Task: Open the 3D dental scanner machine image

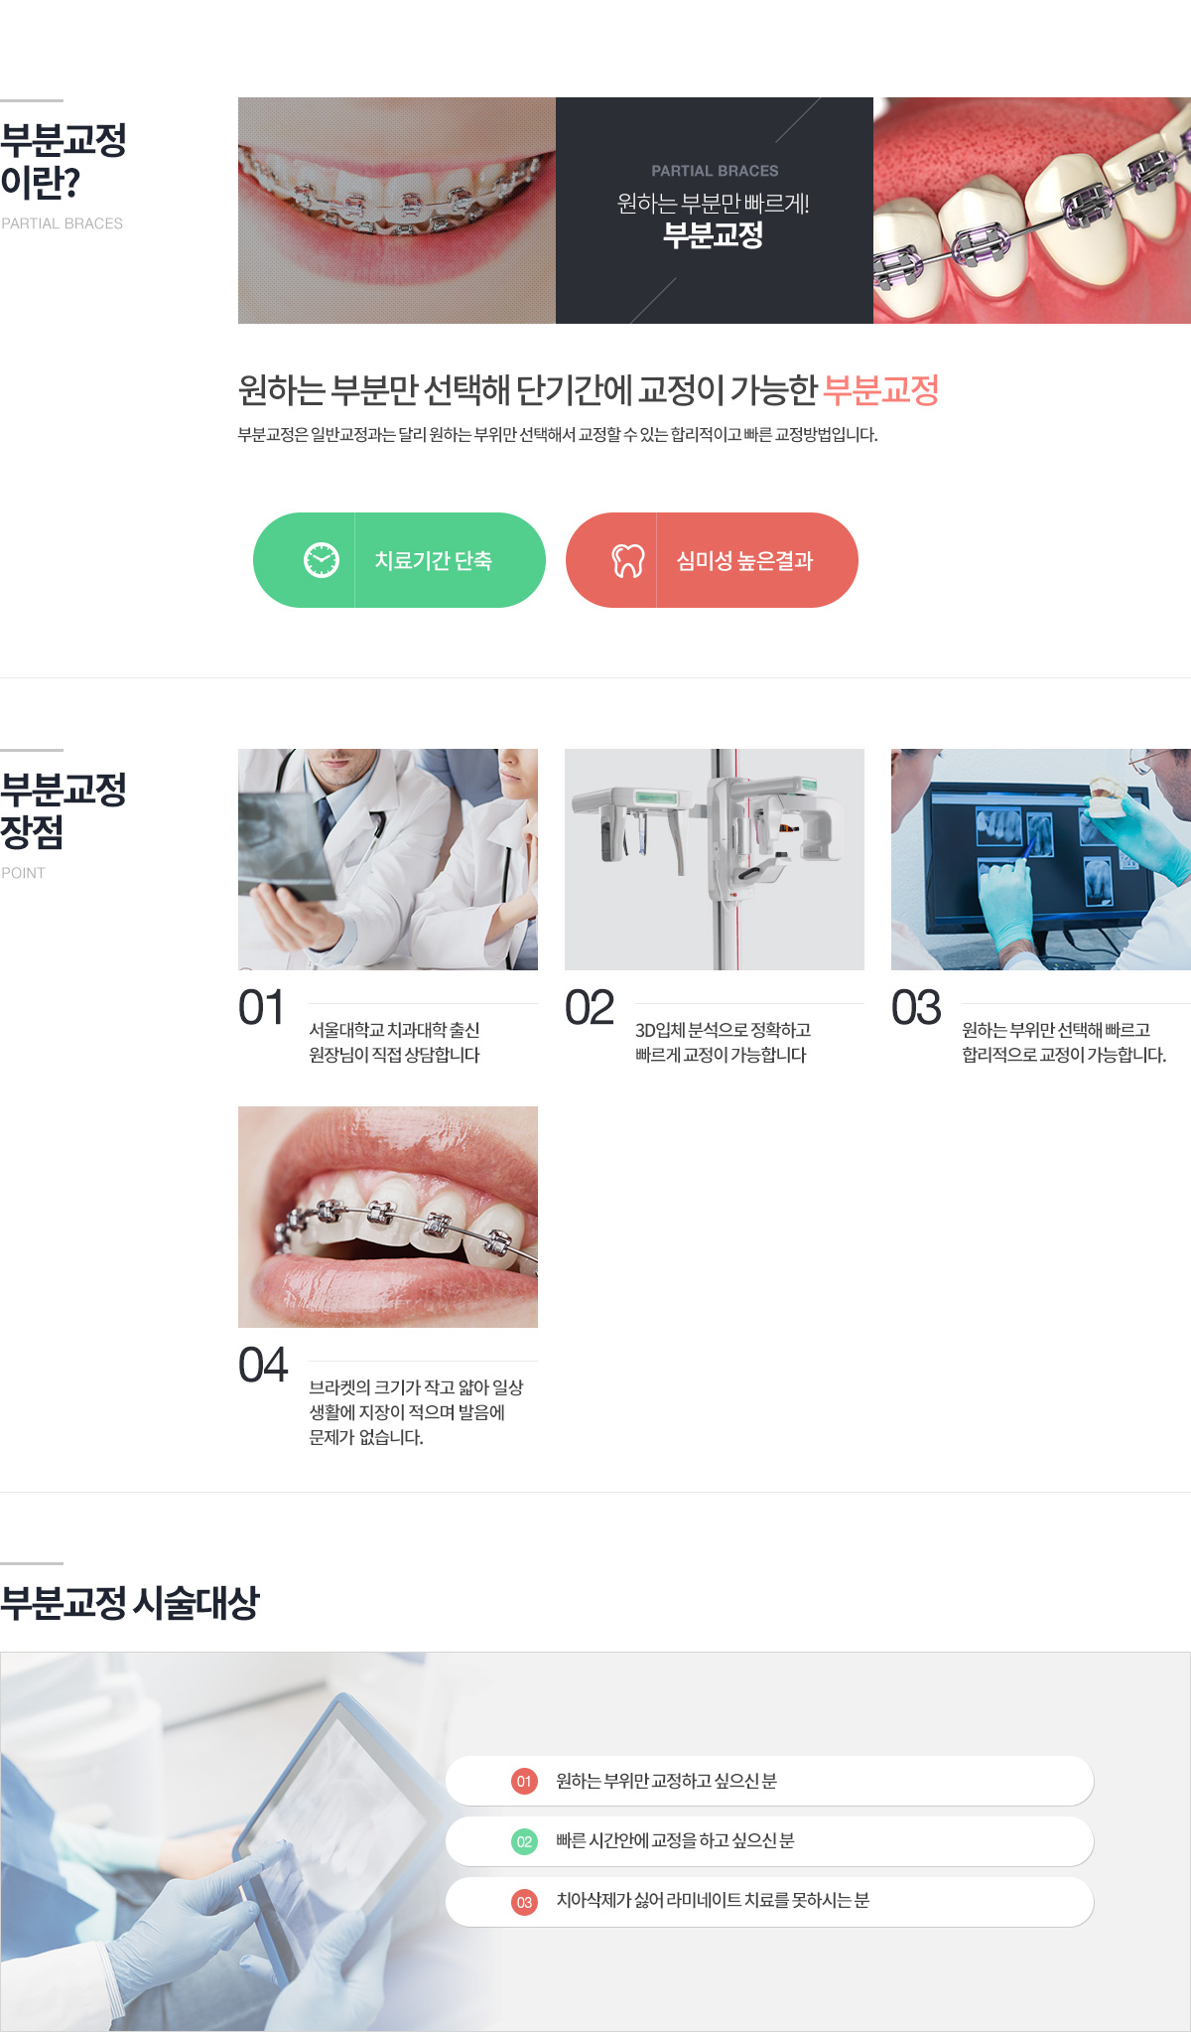Action: (715, 859)
